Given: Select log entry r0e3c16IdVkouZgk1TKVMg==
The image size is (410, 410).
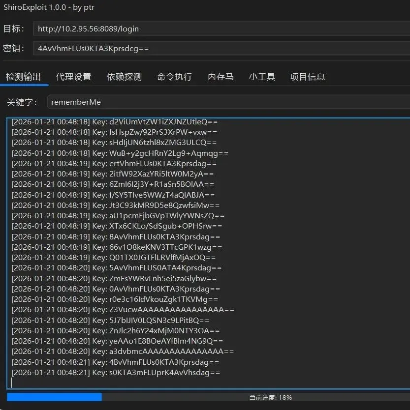Looking at the screenshot, I should pyautogui.click(x=115, y=299).
